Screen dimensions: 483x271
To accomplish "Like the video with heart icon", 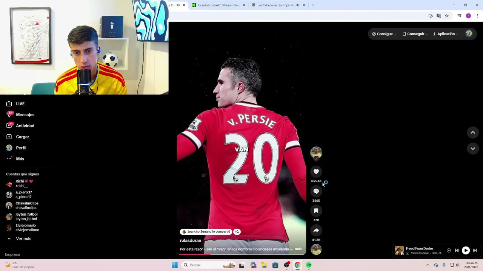I will pos(316,172).
